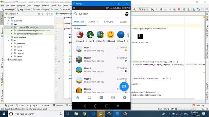Viewport: 209px width, 117px height.
Task: Open the notification center icon
Action: (x=204, y=114)
